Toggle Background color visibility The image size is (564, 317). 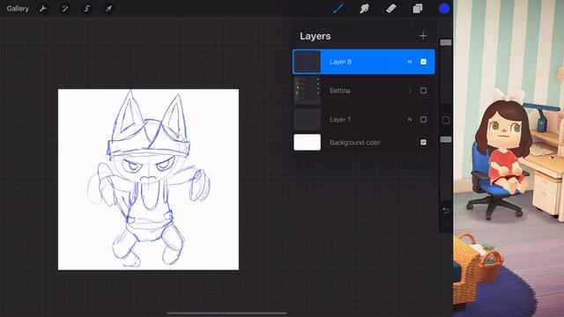pyautogui.click(x=423, y=143)
